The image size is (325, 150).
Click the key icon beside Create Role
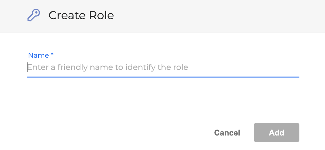tap(34, 15)
